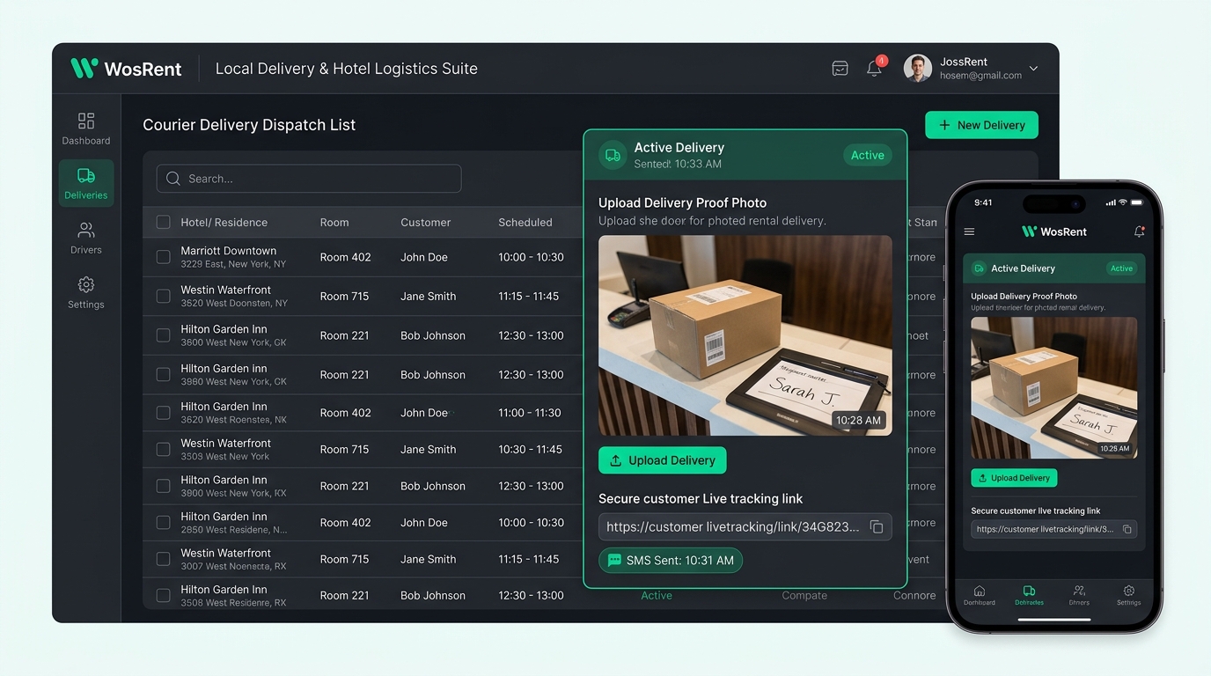The width and height of the screenshot is (1211, 676).
Task: Tap the truck icon in phone Active Delivery card
Action: (x=978, y=268)
